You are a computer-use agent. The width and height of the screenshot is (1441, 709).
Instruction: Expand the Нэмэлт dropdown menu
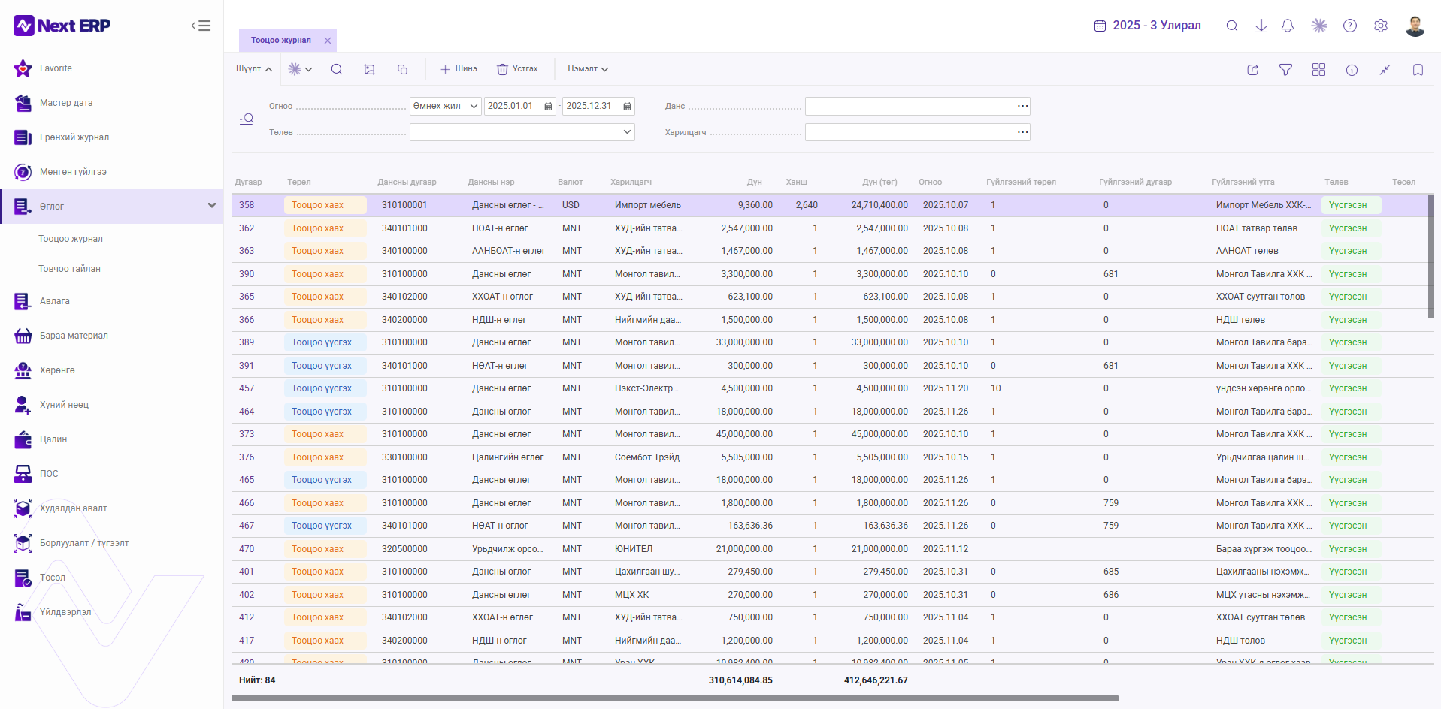pyautogui.click(x=588, y=69)
